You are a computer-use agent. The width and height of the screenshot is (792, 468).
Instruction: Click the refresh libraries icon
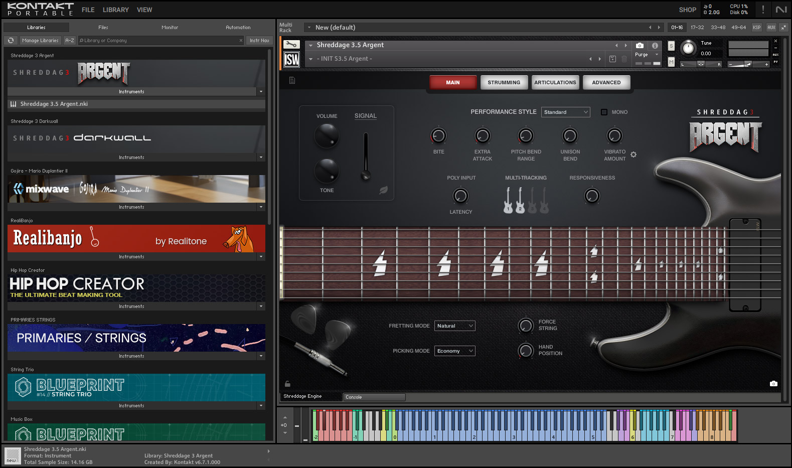tap(11, 41)
